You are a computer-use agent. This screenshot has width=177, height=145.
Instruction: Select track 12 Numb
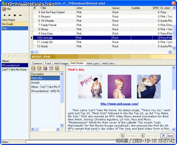point(103,46)
